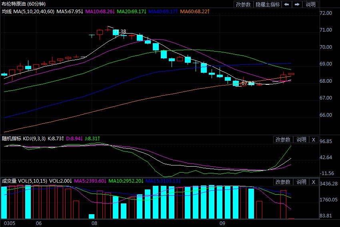Open 改参数 in the VOL panel

pos(283,182)
